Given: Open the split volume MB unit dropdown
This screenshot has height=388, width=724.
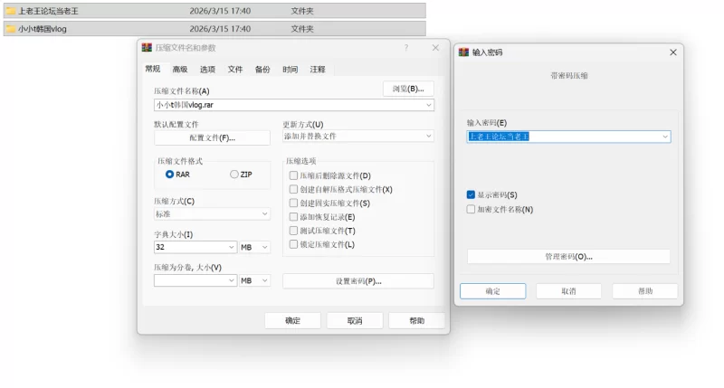Looking at the screenshot, I should [x=254, y=280].
